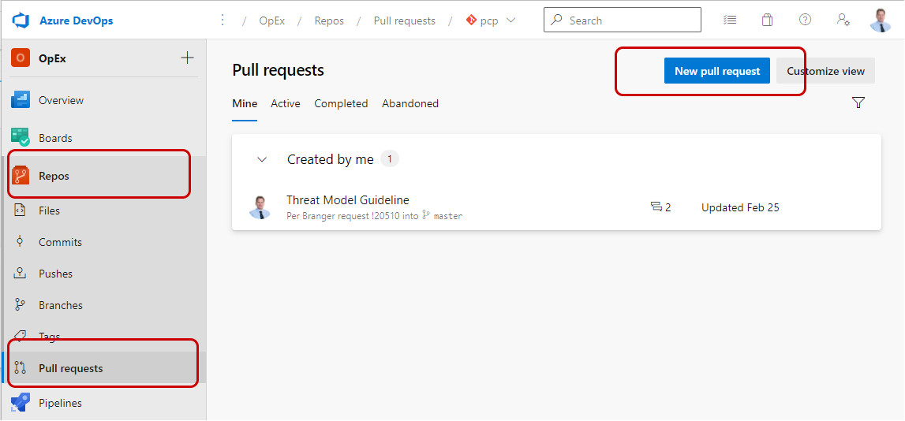This screenshot has height=421, width=905.
Task: Click the Created by me heading
Action: pyautogui.click(x=330, y=160)
